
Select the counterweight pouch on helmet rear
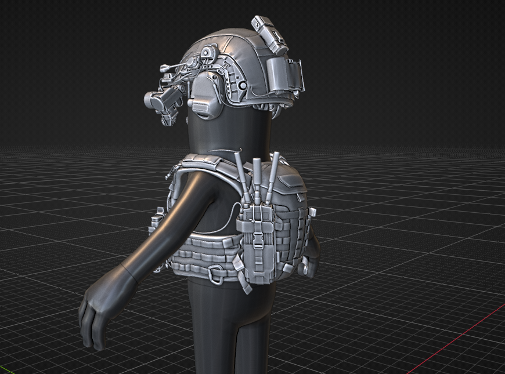pyautogui.click(x=284, y=76)
